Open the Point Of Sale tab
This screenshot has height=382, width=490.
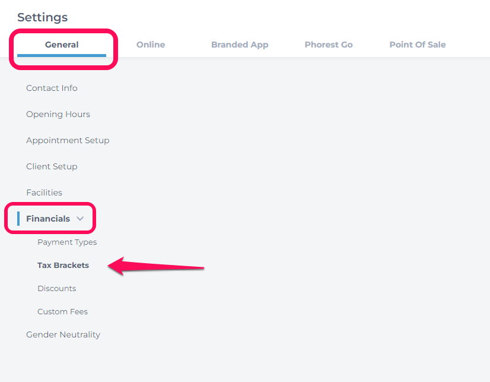point(418,45)
